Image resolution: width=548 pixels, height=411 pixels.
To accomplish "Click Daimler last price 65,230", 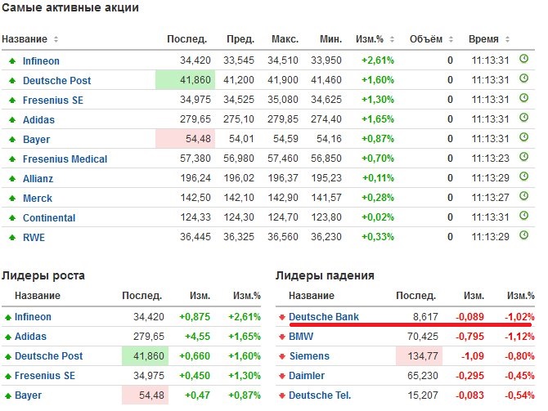I will tap(423, 375).
